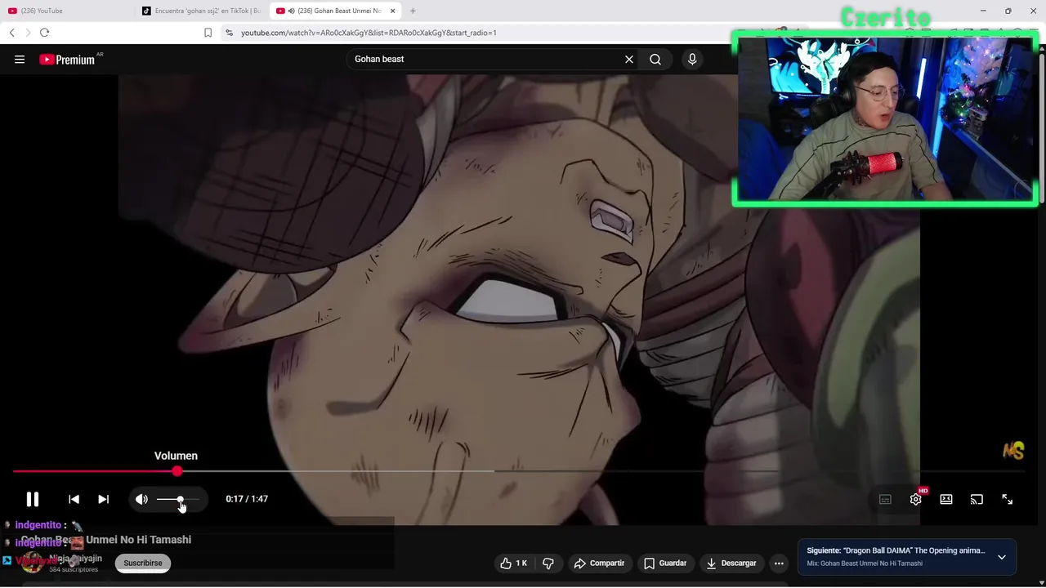
Task: Skip to previous video
Action: (74, 499)
